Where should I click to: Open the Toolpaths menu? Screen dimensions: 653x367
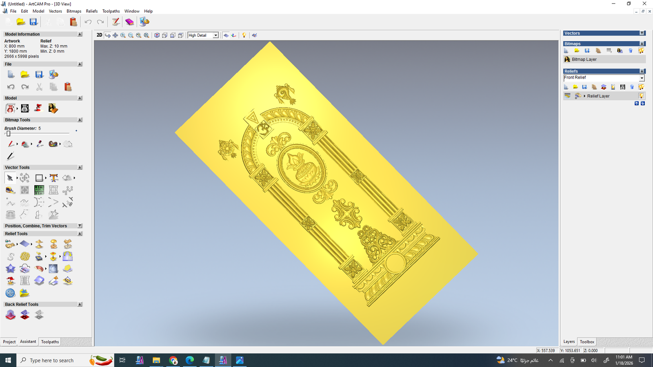tap(111, 11)
